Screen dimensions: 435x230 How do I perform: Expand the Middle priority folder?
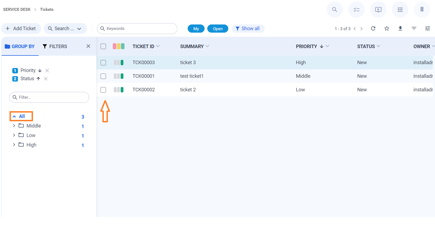coord(14,126)
